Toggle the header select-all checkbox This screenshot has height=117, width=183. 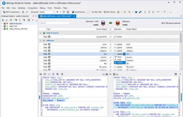tap(110, 29)
